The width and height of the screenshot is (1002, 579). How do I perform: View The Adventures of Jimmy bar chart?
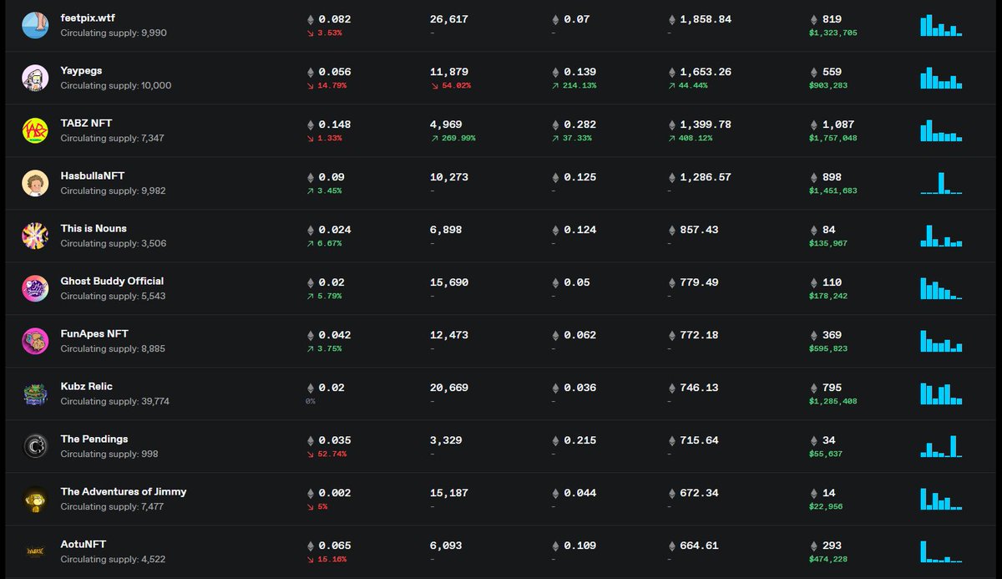coord(941,500)
